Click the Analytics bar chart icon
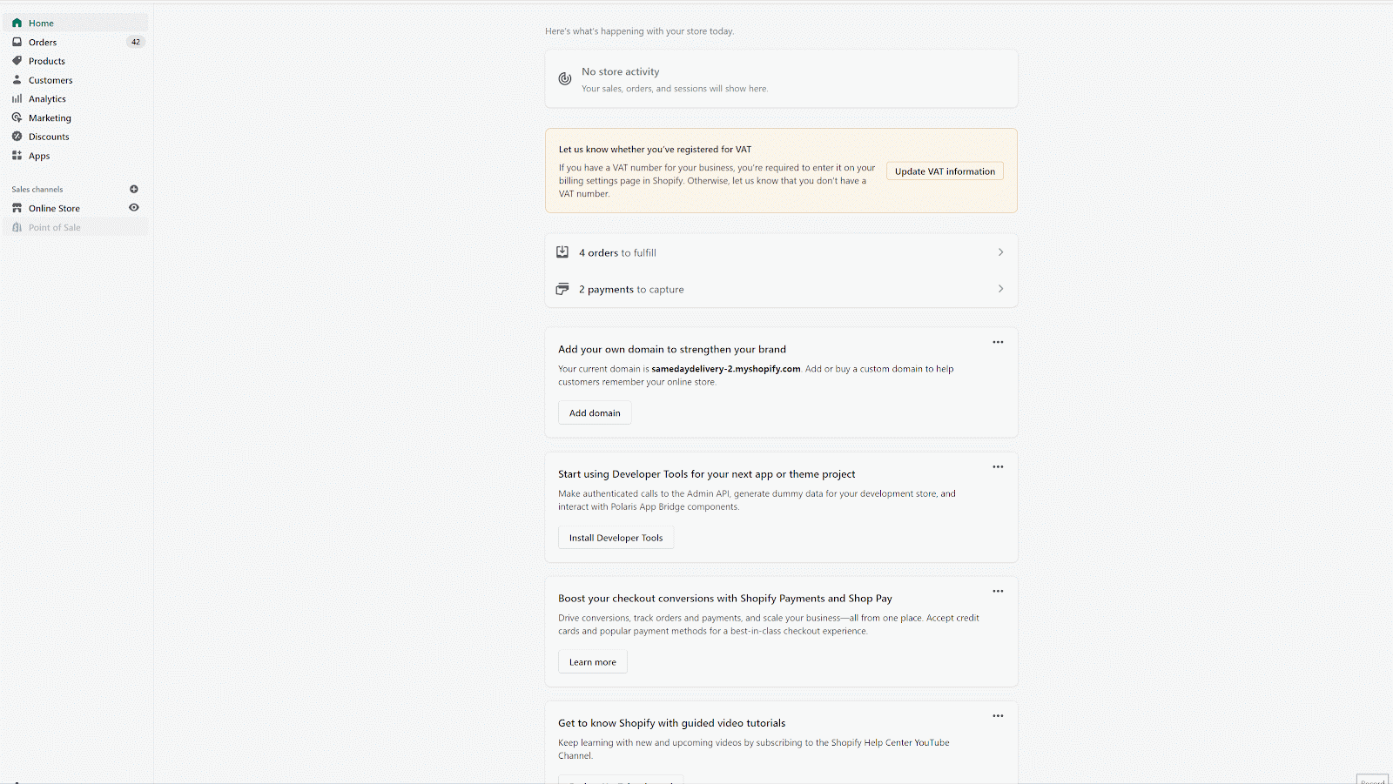Viewport: 1393px width, 784px height. (17, 99)
